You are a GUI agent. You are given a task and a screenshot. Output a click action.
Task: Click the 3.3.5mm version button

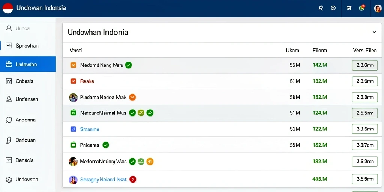(x=365, y=129)
